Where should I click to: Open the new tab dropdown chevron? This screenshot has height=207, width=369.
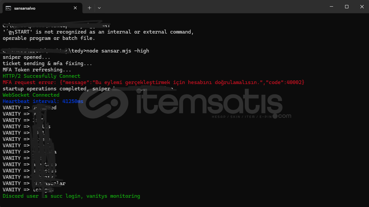pyautogui.click(x=99, y=8)
